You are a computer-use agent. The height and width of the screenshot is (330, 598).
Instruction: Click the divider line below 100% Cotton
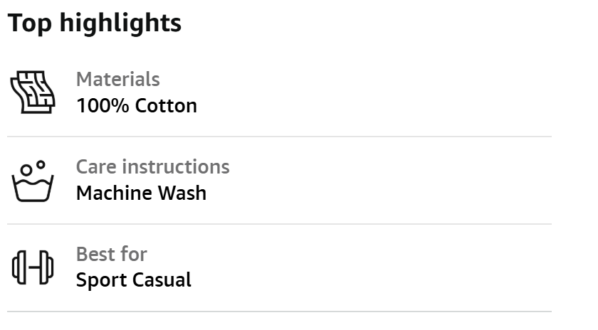(279, 137)
